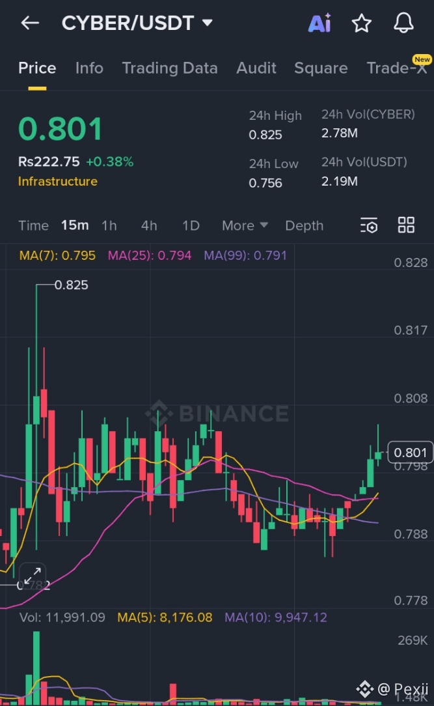This screenshot has width=434, height=706.
Task: Select the 1h timeframe
Action: [x=109, y=225]
